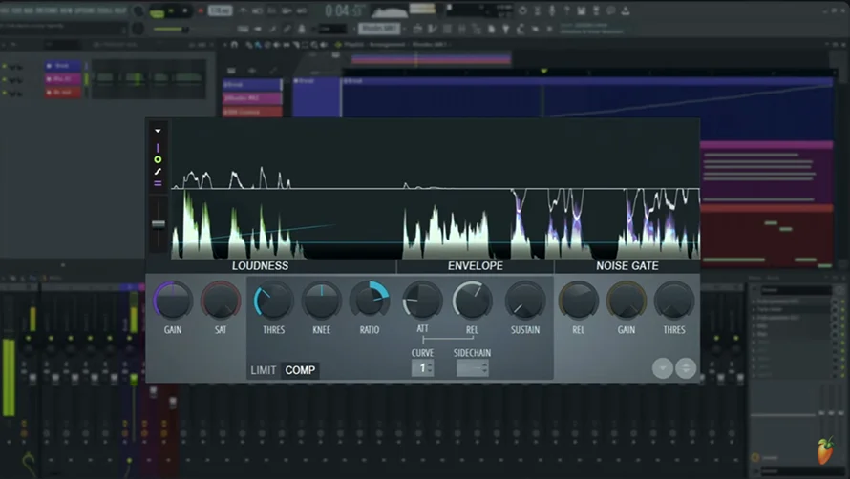
Task: Toggle the purple vertical line display icon
Action: [x=158, y=147]
